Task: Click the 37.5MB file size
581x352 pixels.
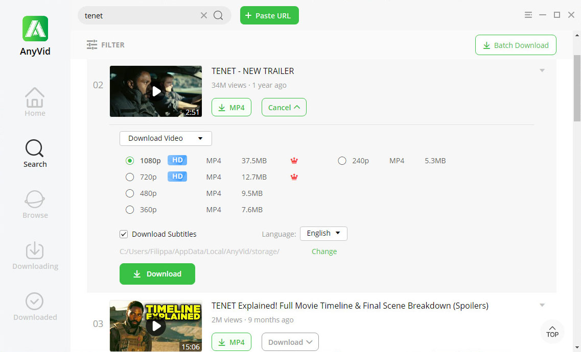Action: pyautogui.click(x=254, y=161)
